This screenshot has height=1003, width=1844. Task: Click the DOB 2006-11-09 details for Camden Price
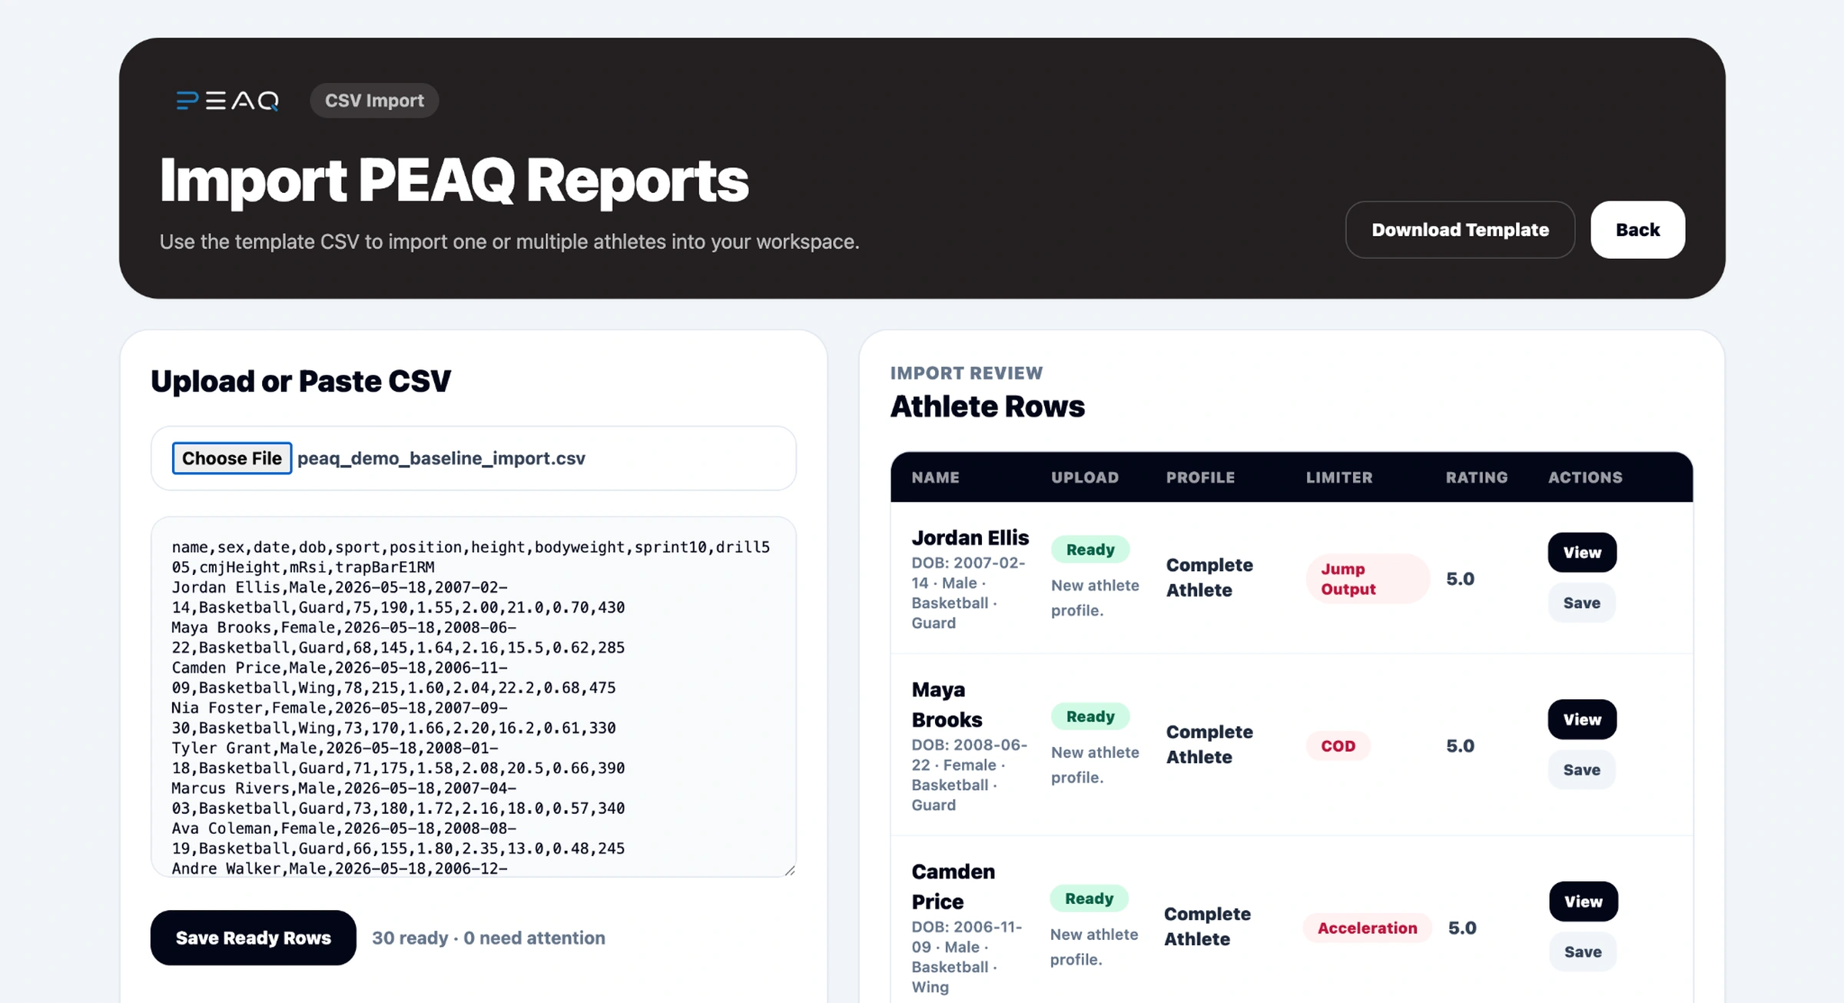(967, 957)
